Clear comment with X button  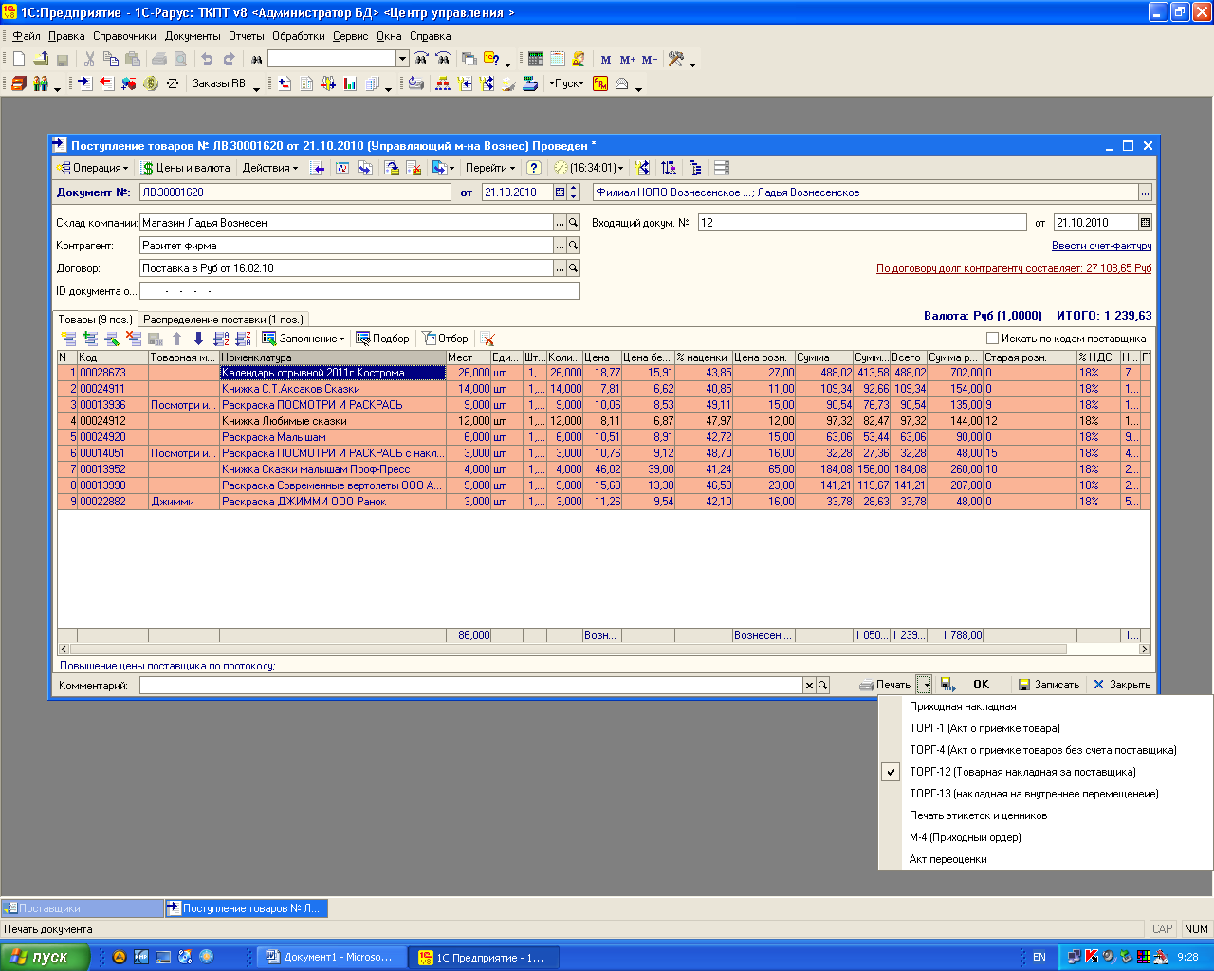tap(809, 685)
